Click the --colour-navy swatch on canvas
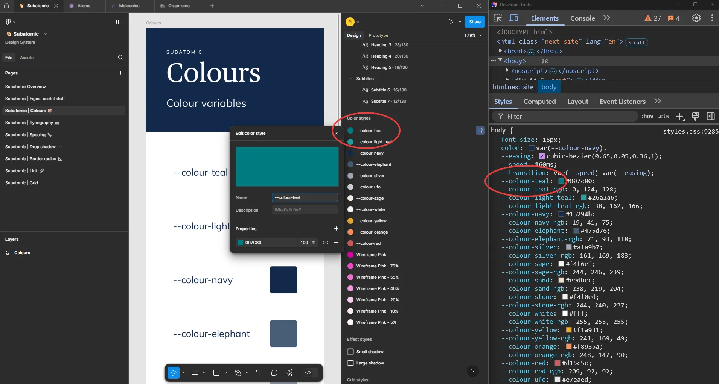Viewport: 719px width, 384px height. [x=283, y=280]
